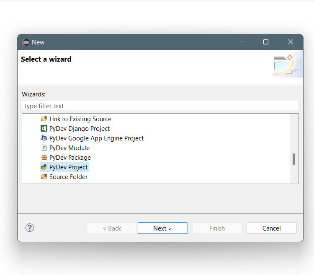This screenshot has height=275, width=314.
Task: Click the Next > button
Action: coord(163,228)
